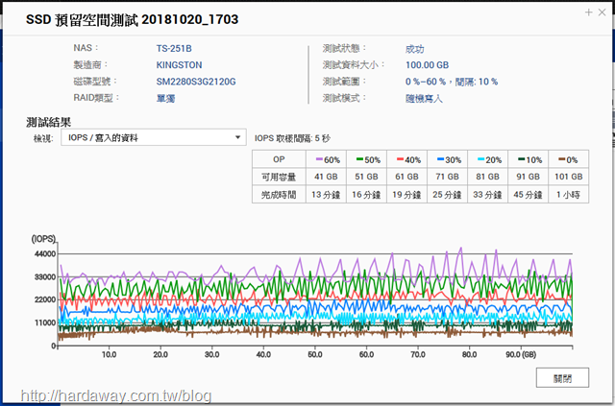
Task: Click the SM2280S3G2120G disk model text
Action: pyautogui.click(x=196, y=82)
